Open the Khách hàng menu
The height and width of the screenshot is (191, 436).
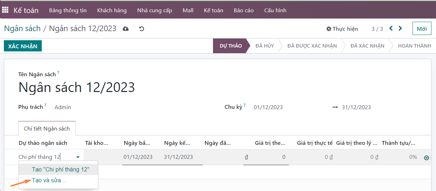(112, 10)
